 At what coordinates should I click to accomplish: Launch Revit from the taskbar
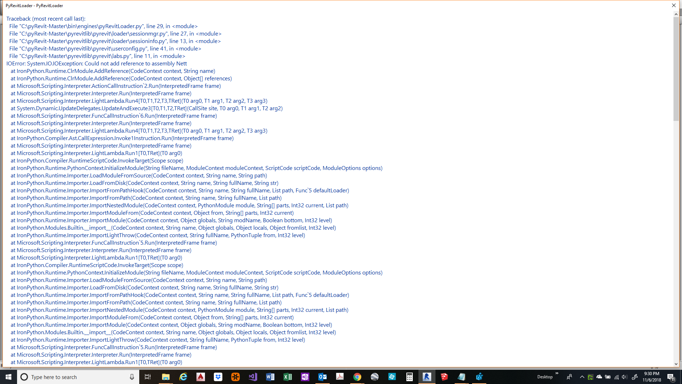(427, 377)
